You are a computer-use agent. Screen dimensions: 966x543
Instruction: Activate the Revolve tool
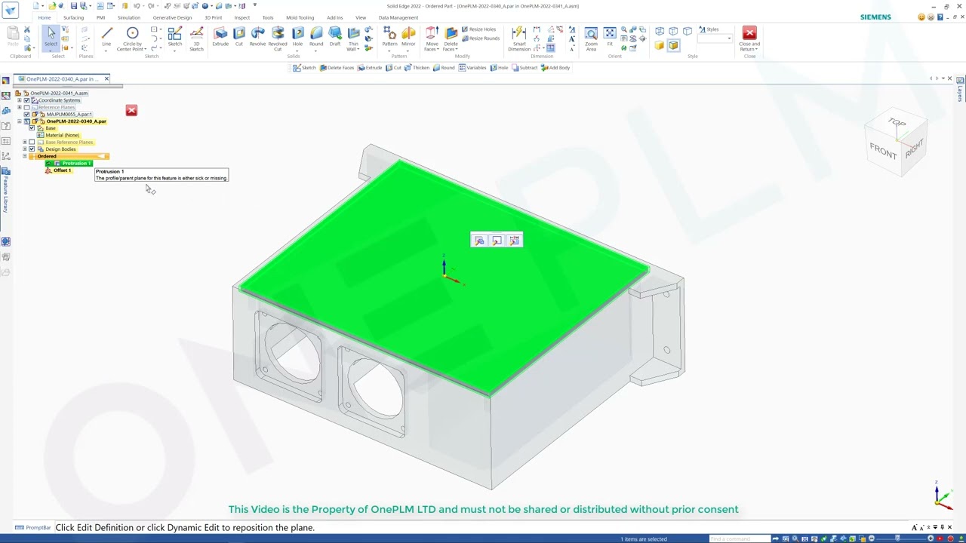[257, 37]
